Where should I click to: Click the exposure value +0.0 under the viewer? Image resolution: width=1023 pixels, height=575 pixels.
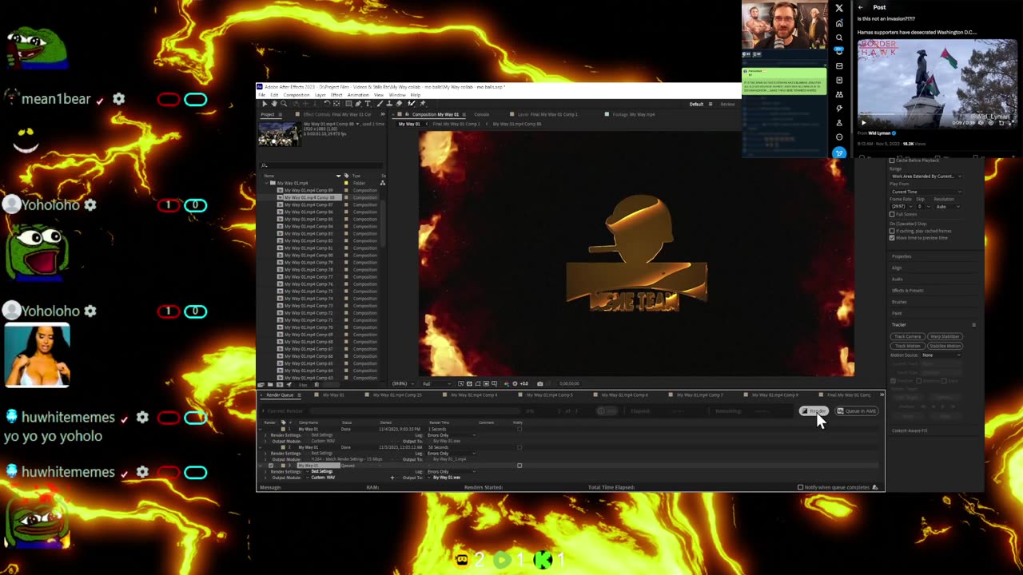[x=523, y=384]
